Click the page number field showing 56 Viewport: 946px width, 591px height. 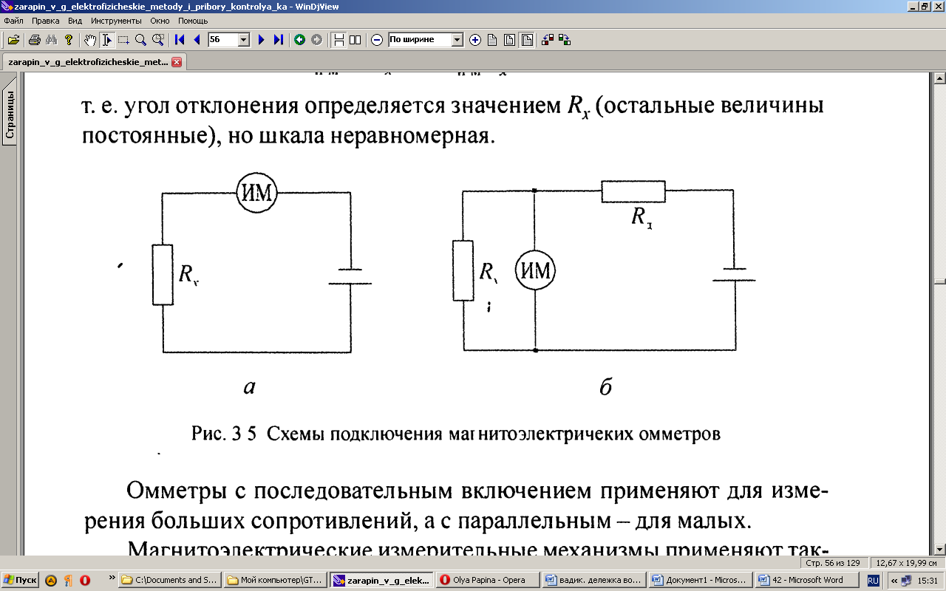point(222,40)
